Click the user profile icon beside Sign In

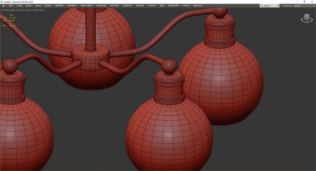point(262,6)
